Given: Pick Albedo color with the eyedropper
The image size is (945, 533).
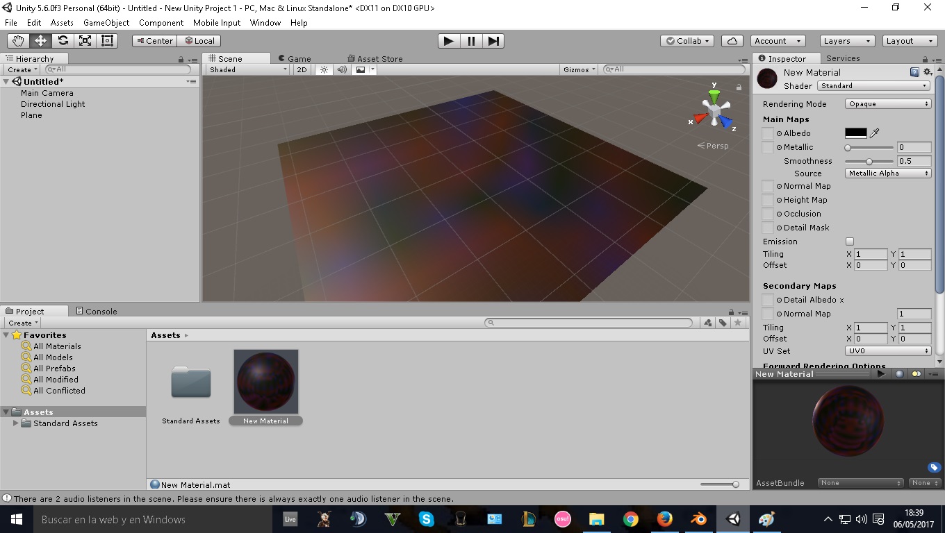Looking at the screenshot, I should click(x=875, y=133).
